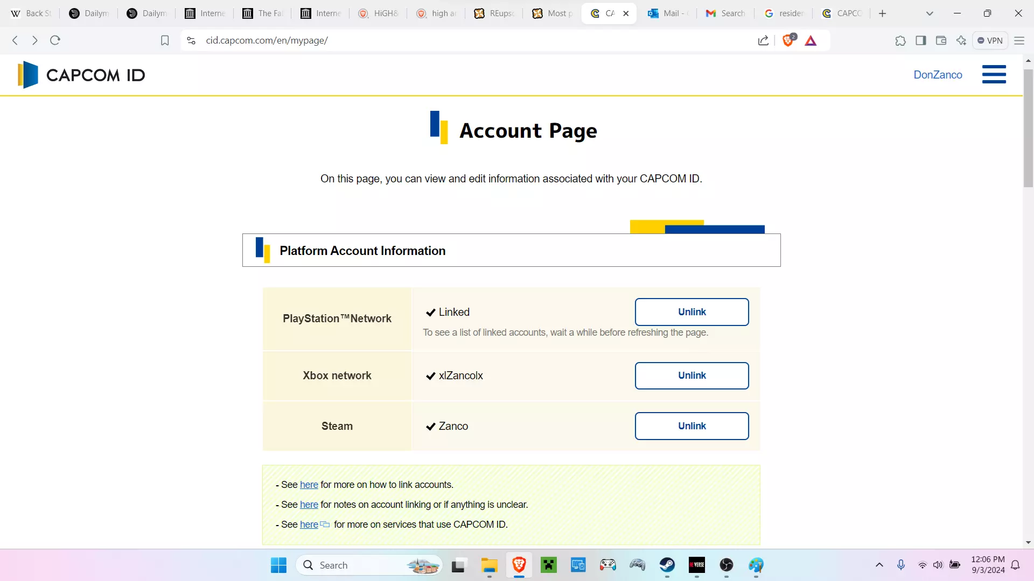Unlink the Steam account Zanco
The width and height of the screenshot is (1034, 581).
691,426
